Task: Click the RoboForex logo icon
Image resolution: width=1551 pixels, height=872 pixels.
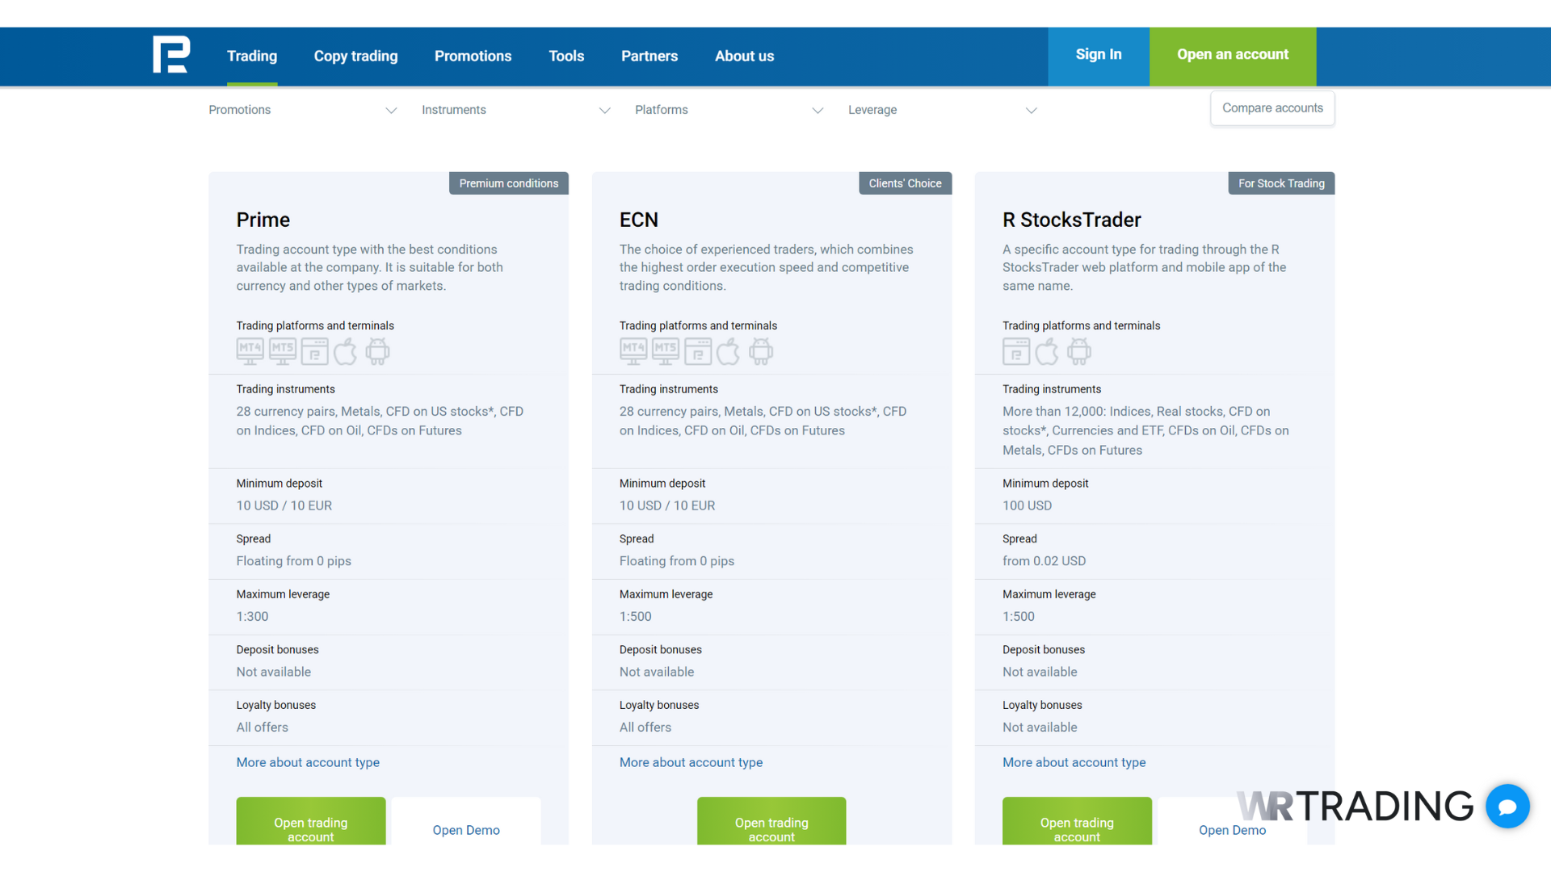Action: click(x=171, y=54)
